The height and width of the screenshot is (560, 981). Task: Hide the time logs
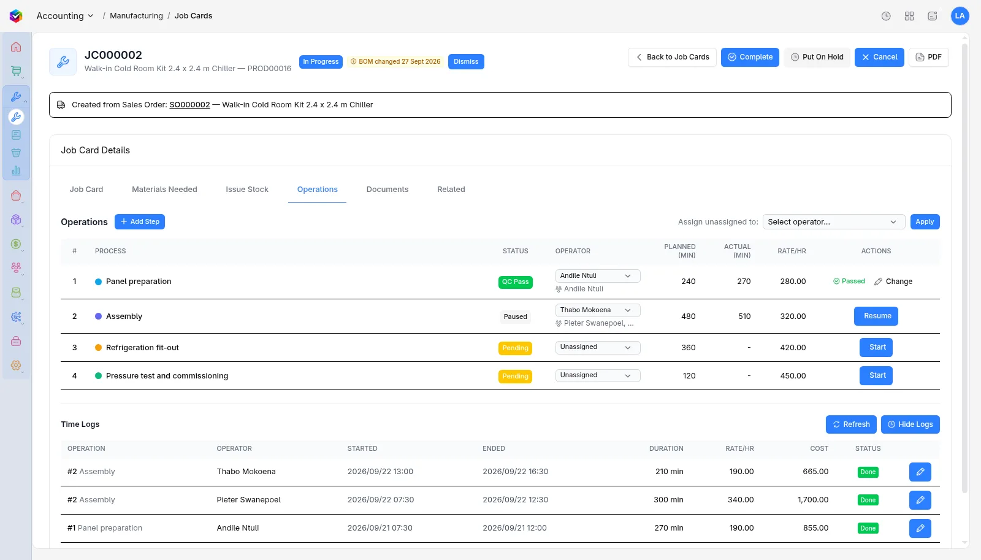point(910,424)
